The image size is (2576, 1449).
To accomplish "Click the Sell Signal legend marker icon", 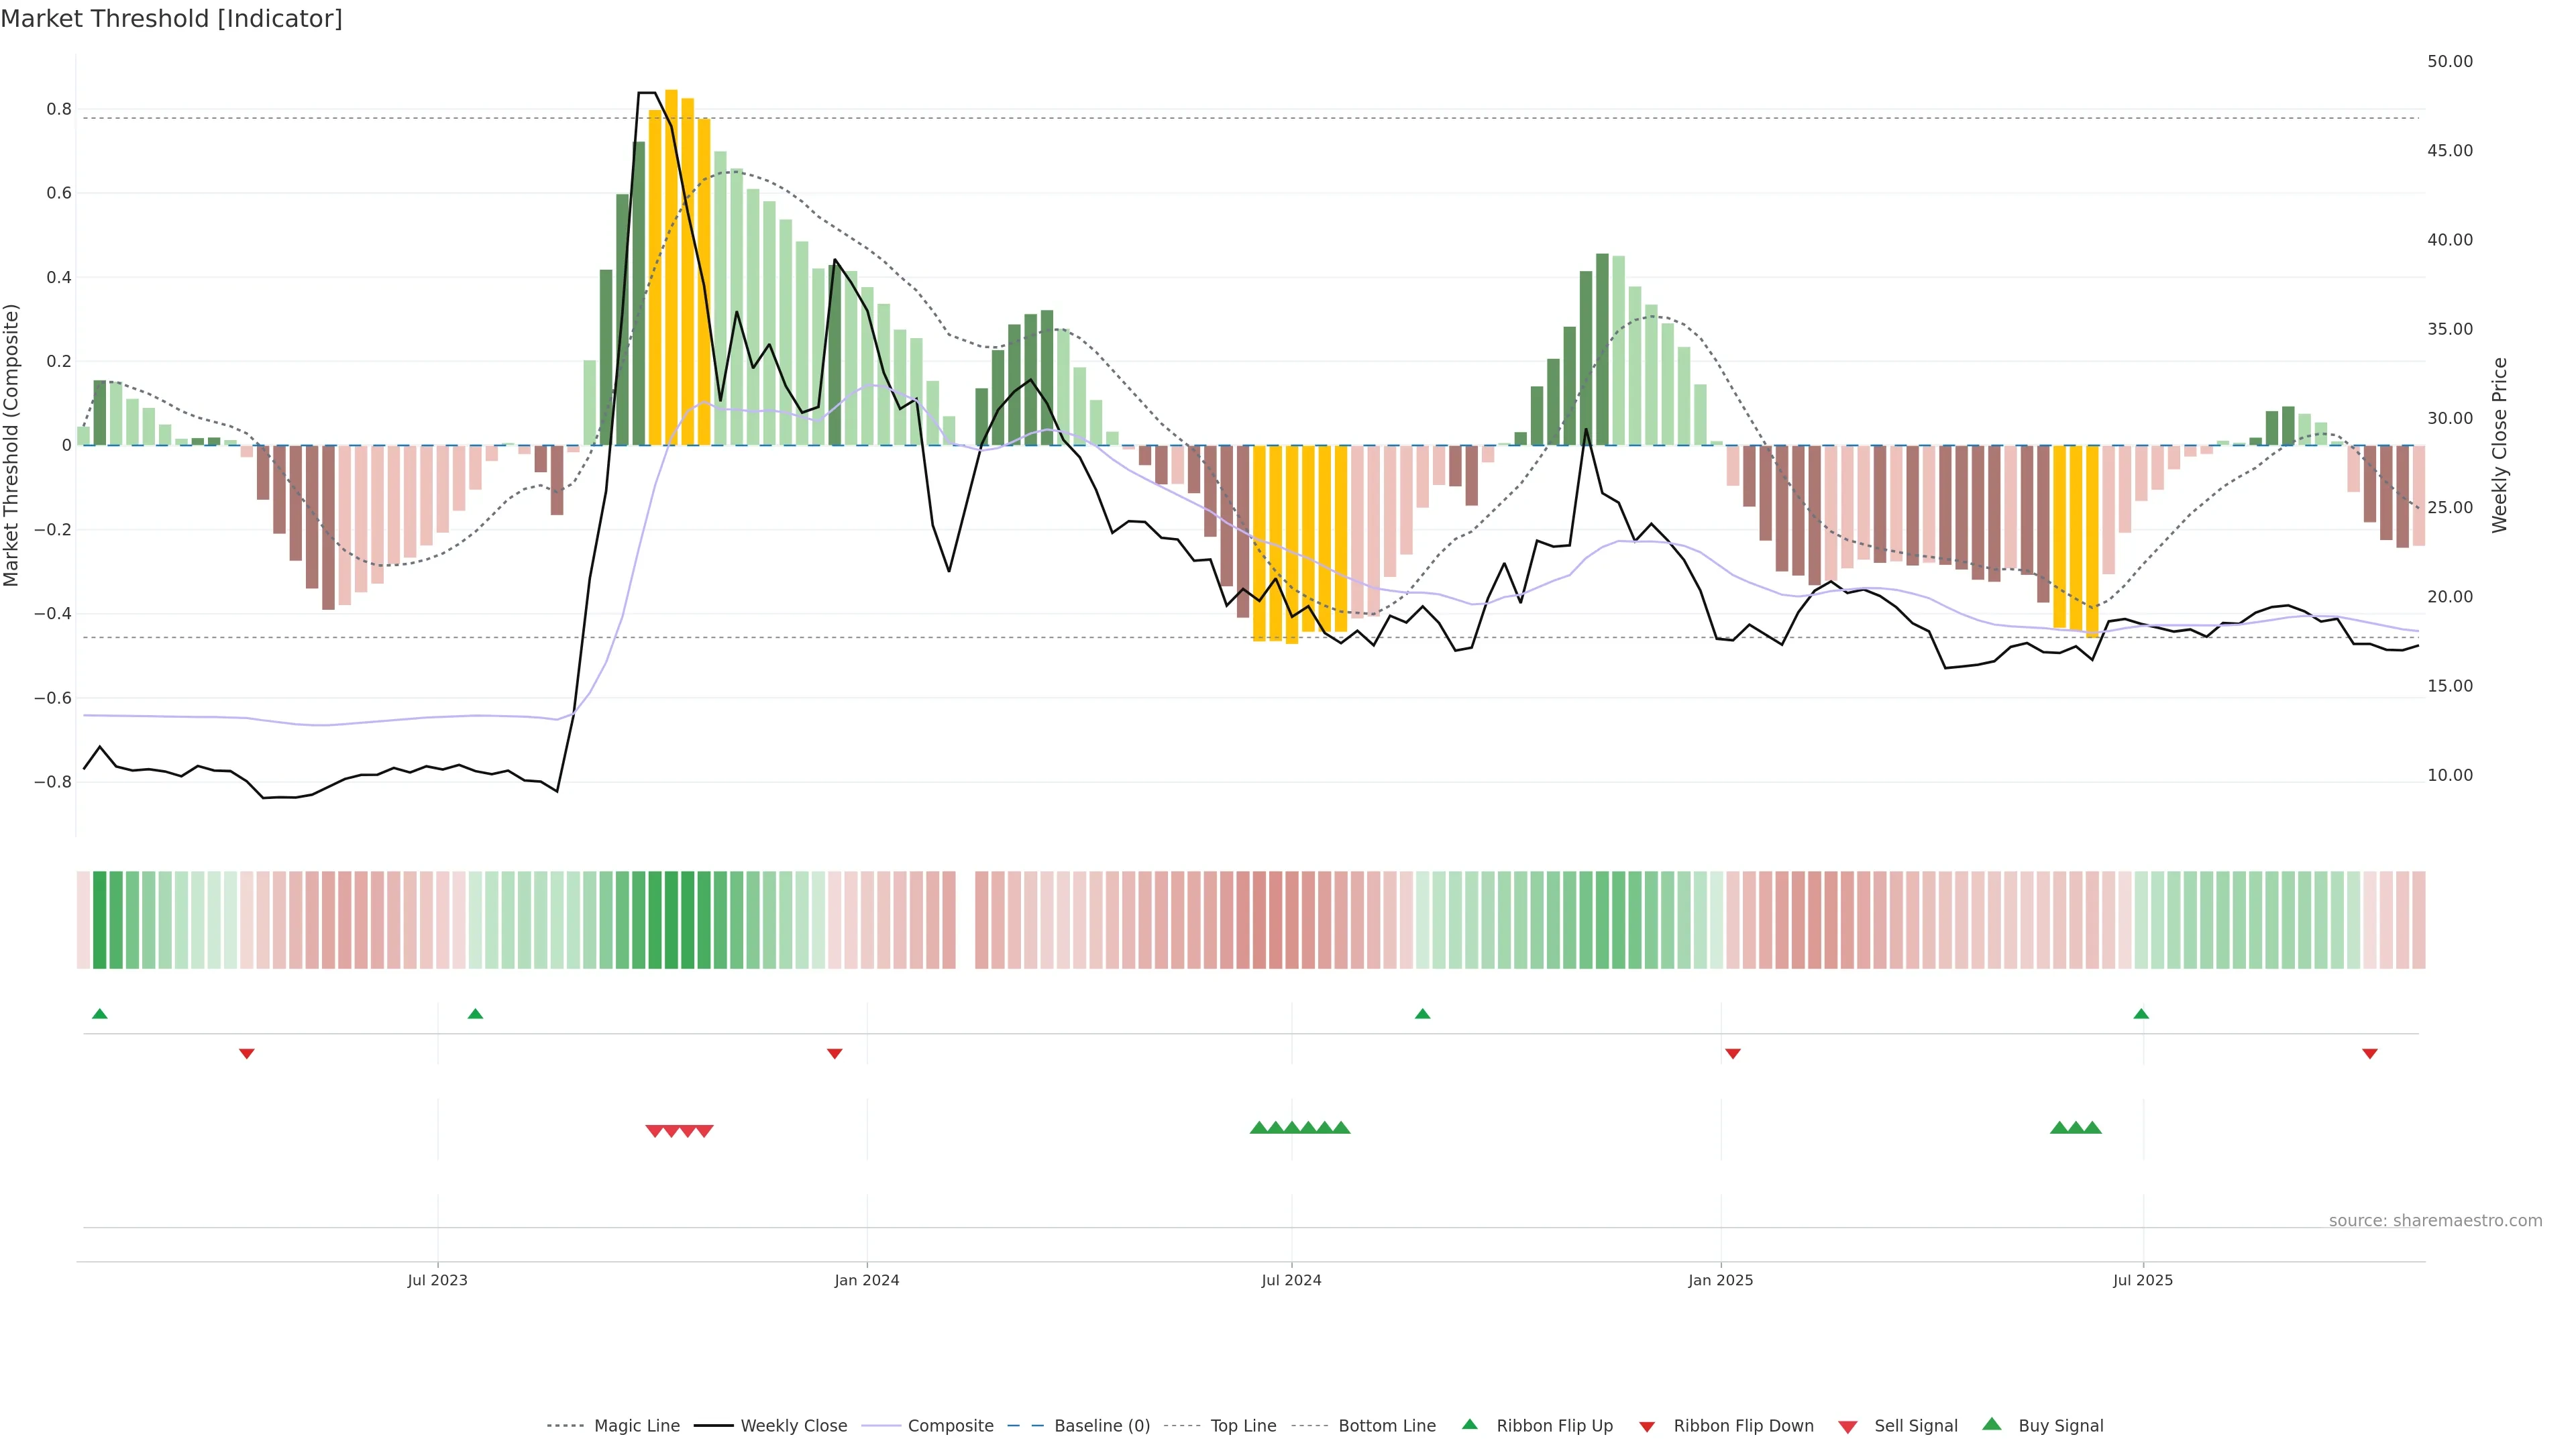I will (x=1847, y=1427).
